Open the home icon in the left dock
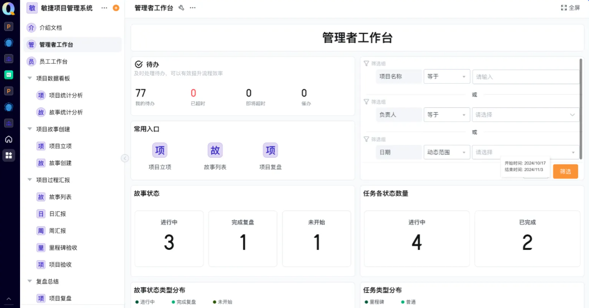This screenshot has height=308, width=589. (x=8, y=139)
